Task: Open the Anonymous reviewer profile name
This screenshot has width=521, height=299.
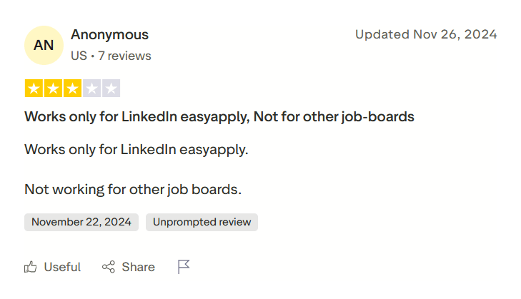Action: coord(109,34)
